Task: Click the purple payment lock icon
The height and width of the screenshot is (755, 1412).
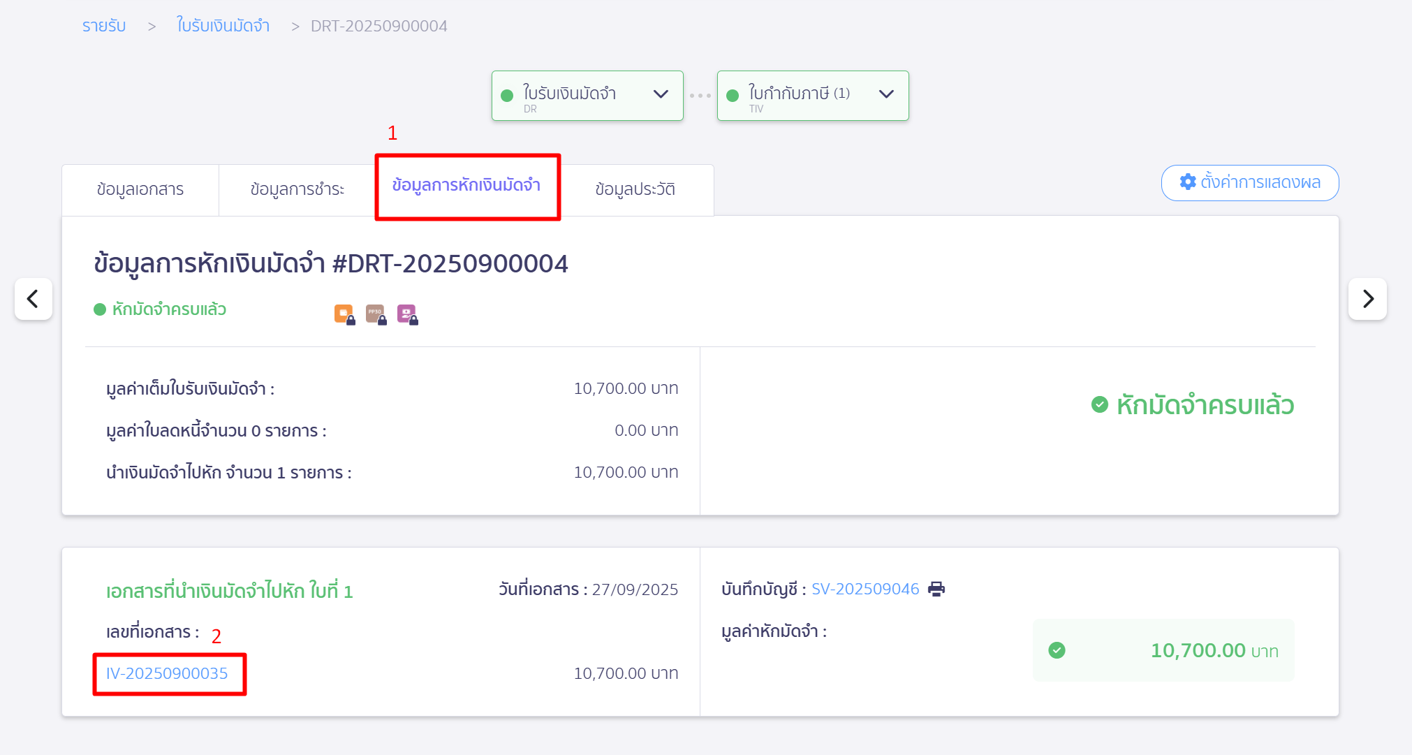Action: point(407,314)
